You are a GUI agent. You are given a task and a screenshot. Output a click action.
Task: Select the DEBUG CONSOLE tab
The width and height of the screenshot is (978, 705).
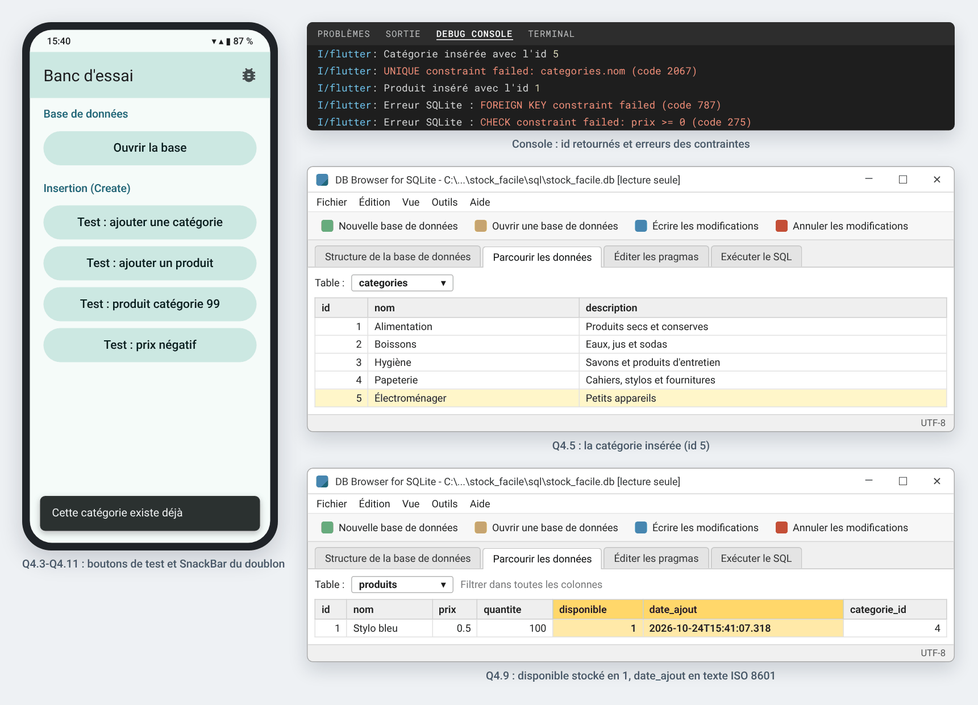(475, 34)
